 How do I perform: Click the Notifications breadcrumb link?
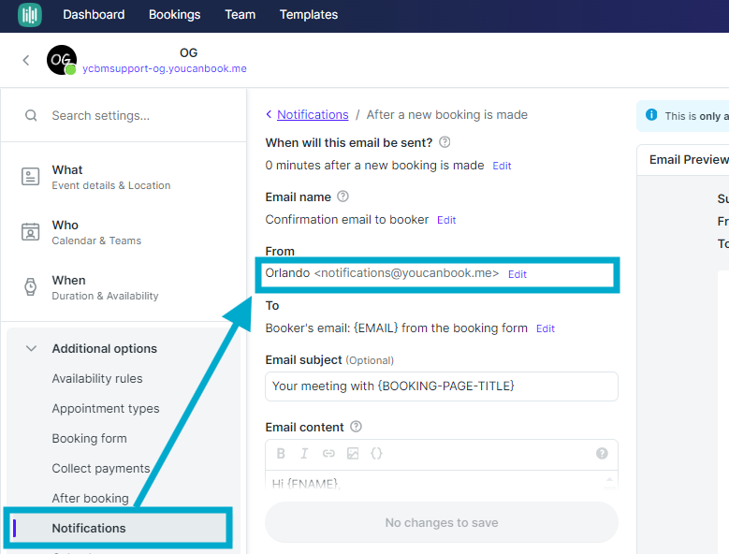click(x=313, y=115)
